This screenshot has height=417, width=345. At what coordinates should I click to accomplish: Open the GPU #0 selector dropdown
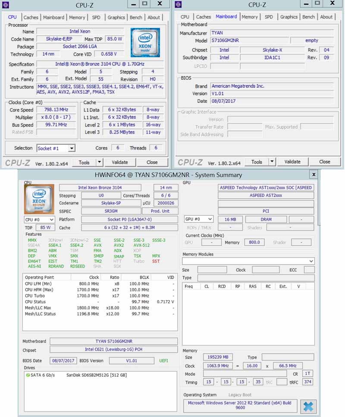[198, 219]
